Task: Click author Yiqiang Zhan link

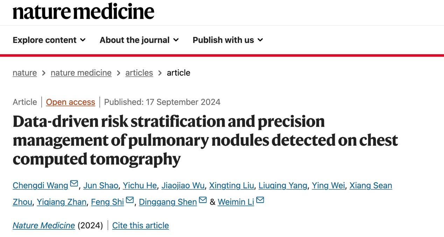Action: (x=62, y=202)
